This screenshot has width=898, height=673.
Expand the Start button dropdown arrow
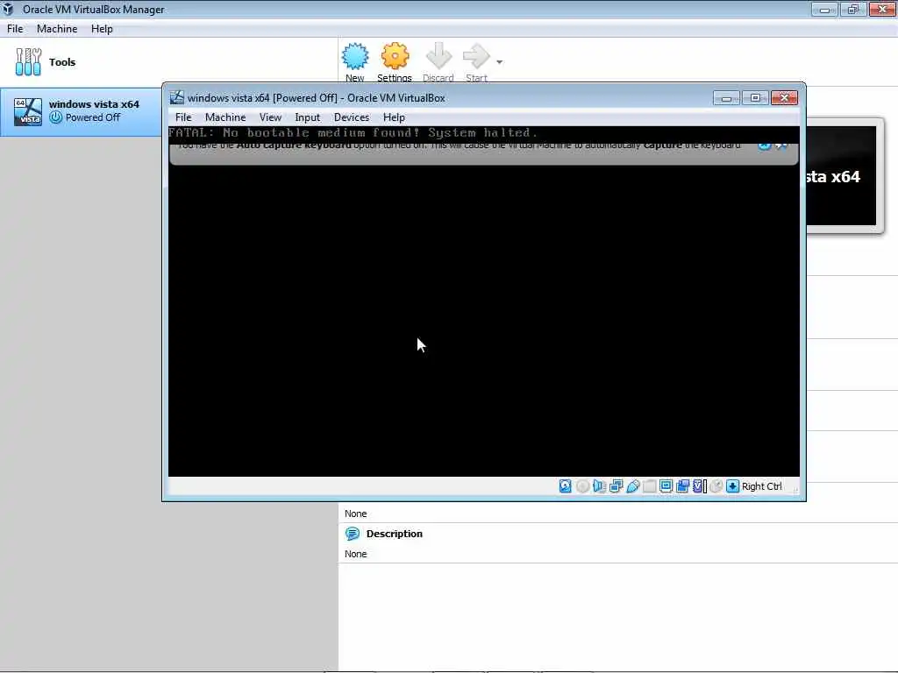pyautogui.click(x=499, y=62)
